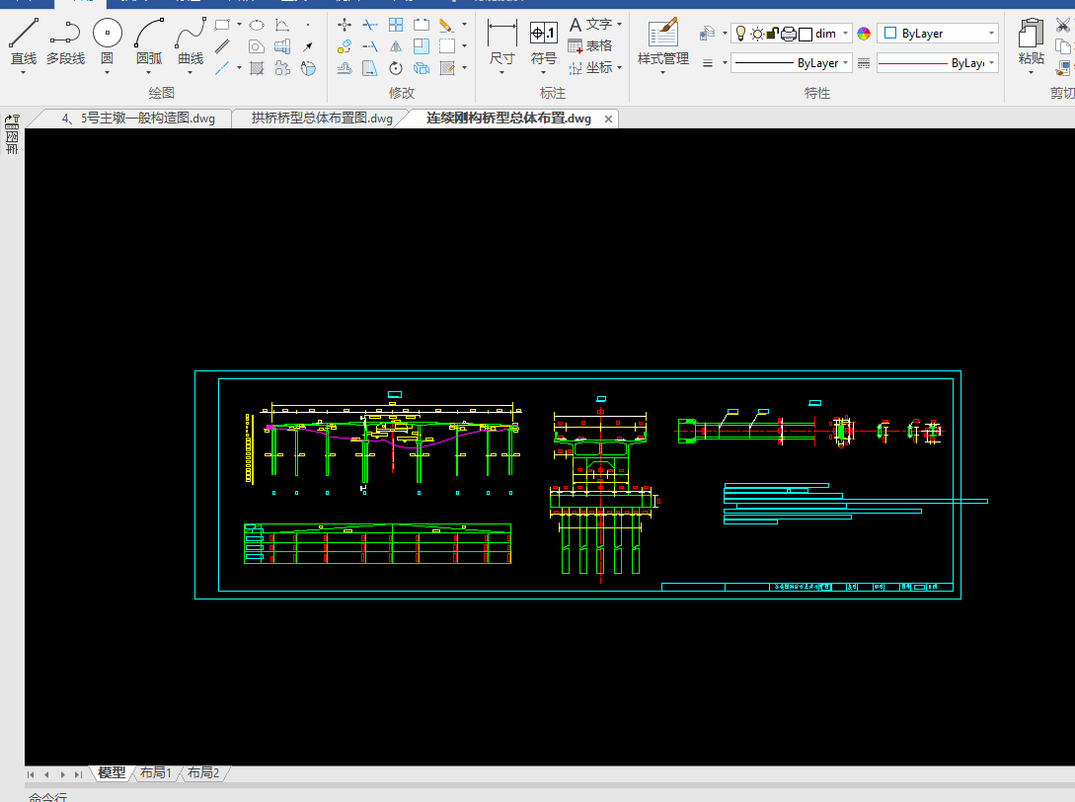
Task: Go to previous layout tab arrow
Action: coord(46,774)
